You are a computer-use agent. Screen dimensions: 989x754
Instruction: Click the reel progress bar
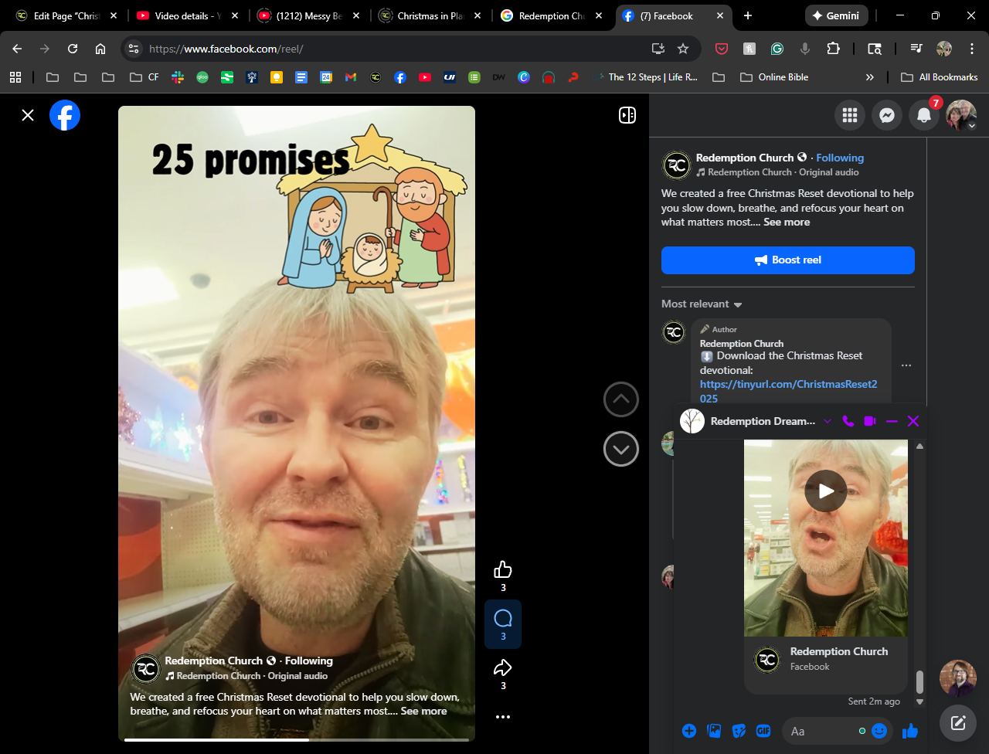coord(297,739)
